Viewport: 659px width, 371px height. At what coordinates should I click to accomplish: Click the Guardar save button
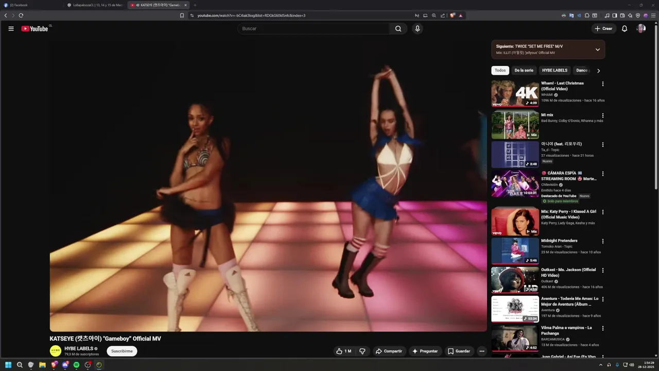pos(459,351)
